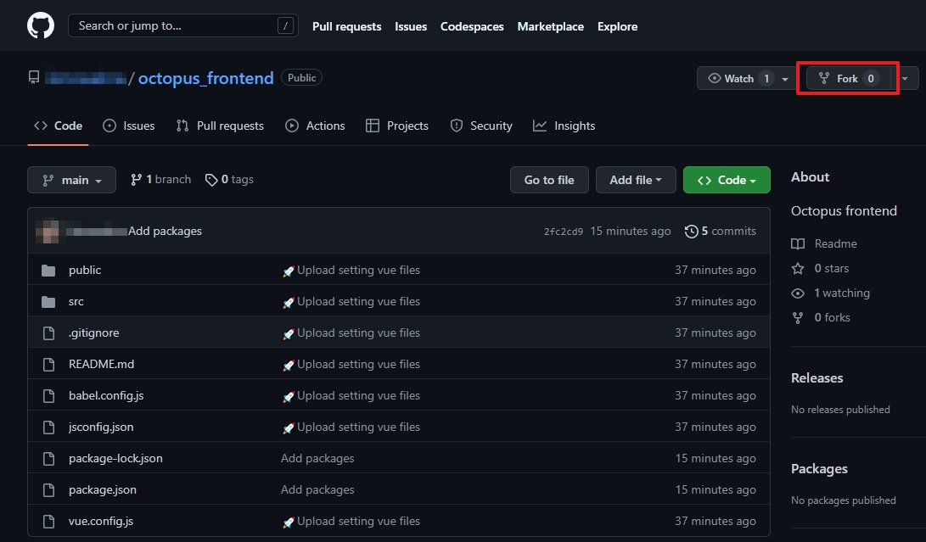Expand the Watch notifications dropdown arrow
The image size is (926, 542).
pyautogui.click(x=785, y=79)
